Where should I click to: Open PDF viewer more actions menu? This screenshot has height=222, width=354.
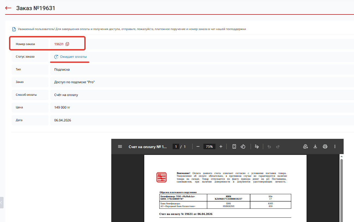pos(335,146)
